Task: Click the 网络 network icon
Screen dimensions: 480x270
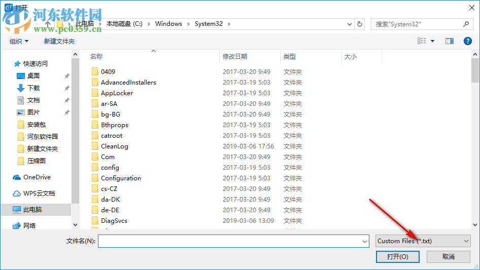Action: point(17,225)
